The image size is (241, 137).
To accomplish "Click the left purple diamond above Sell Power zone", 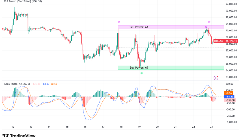I will [x=119, y=22].
